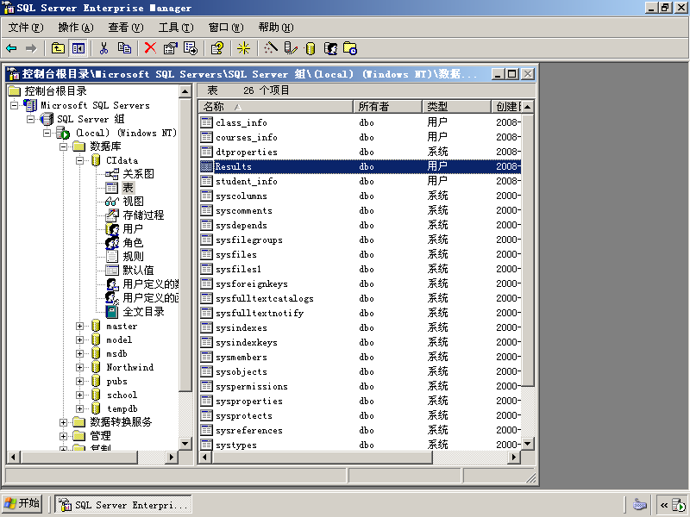The height and width of the screenshot is (517, 690).
Task: Expand hidden tray icons chevron
Action: tap(664, 505)
